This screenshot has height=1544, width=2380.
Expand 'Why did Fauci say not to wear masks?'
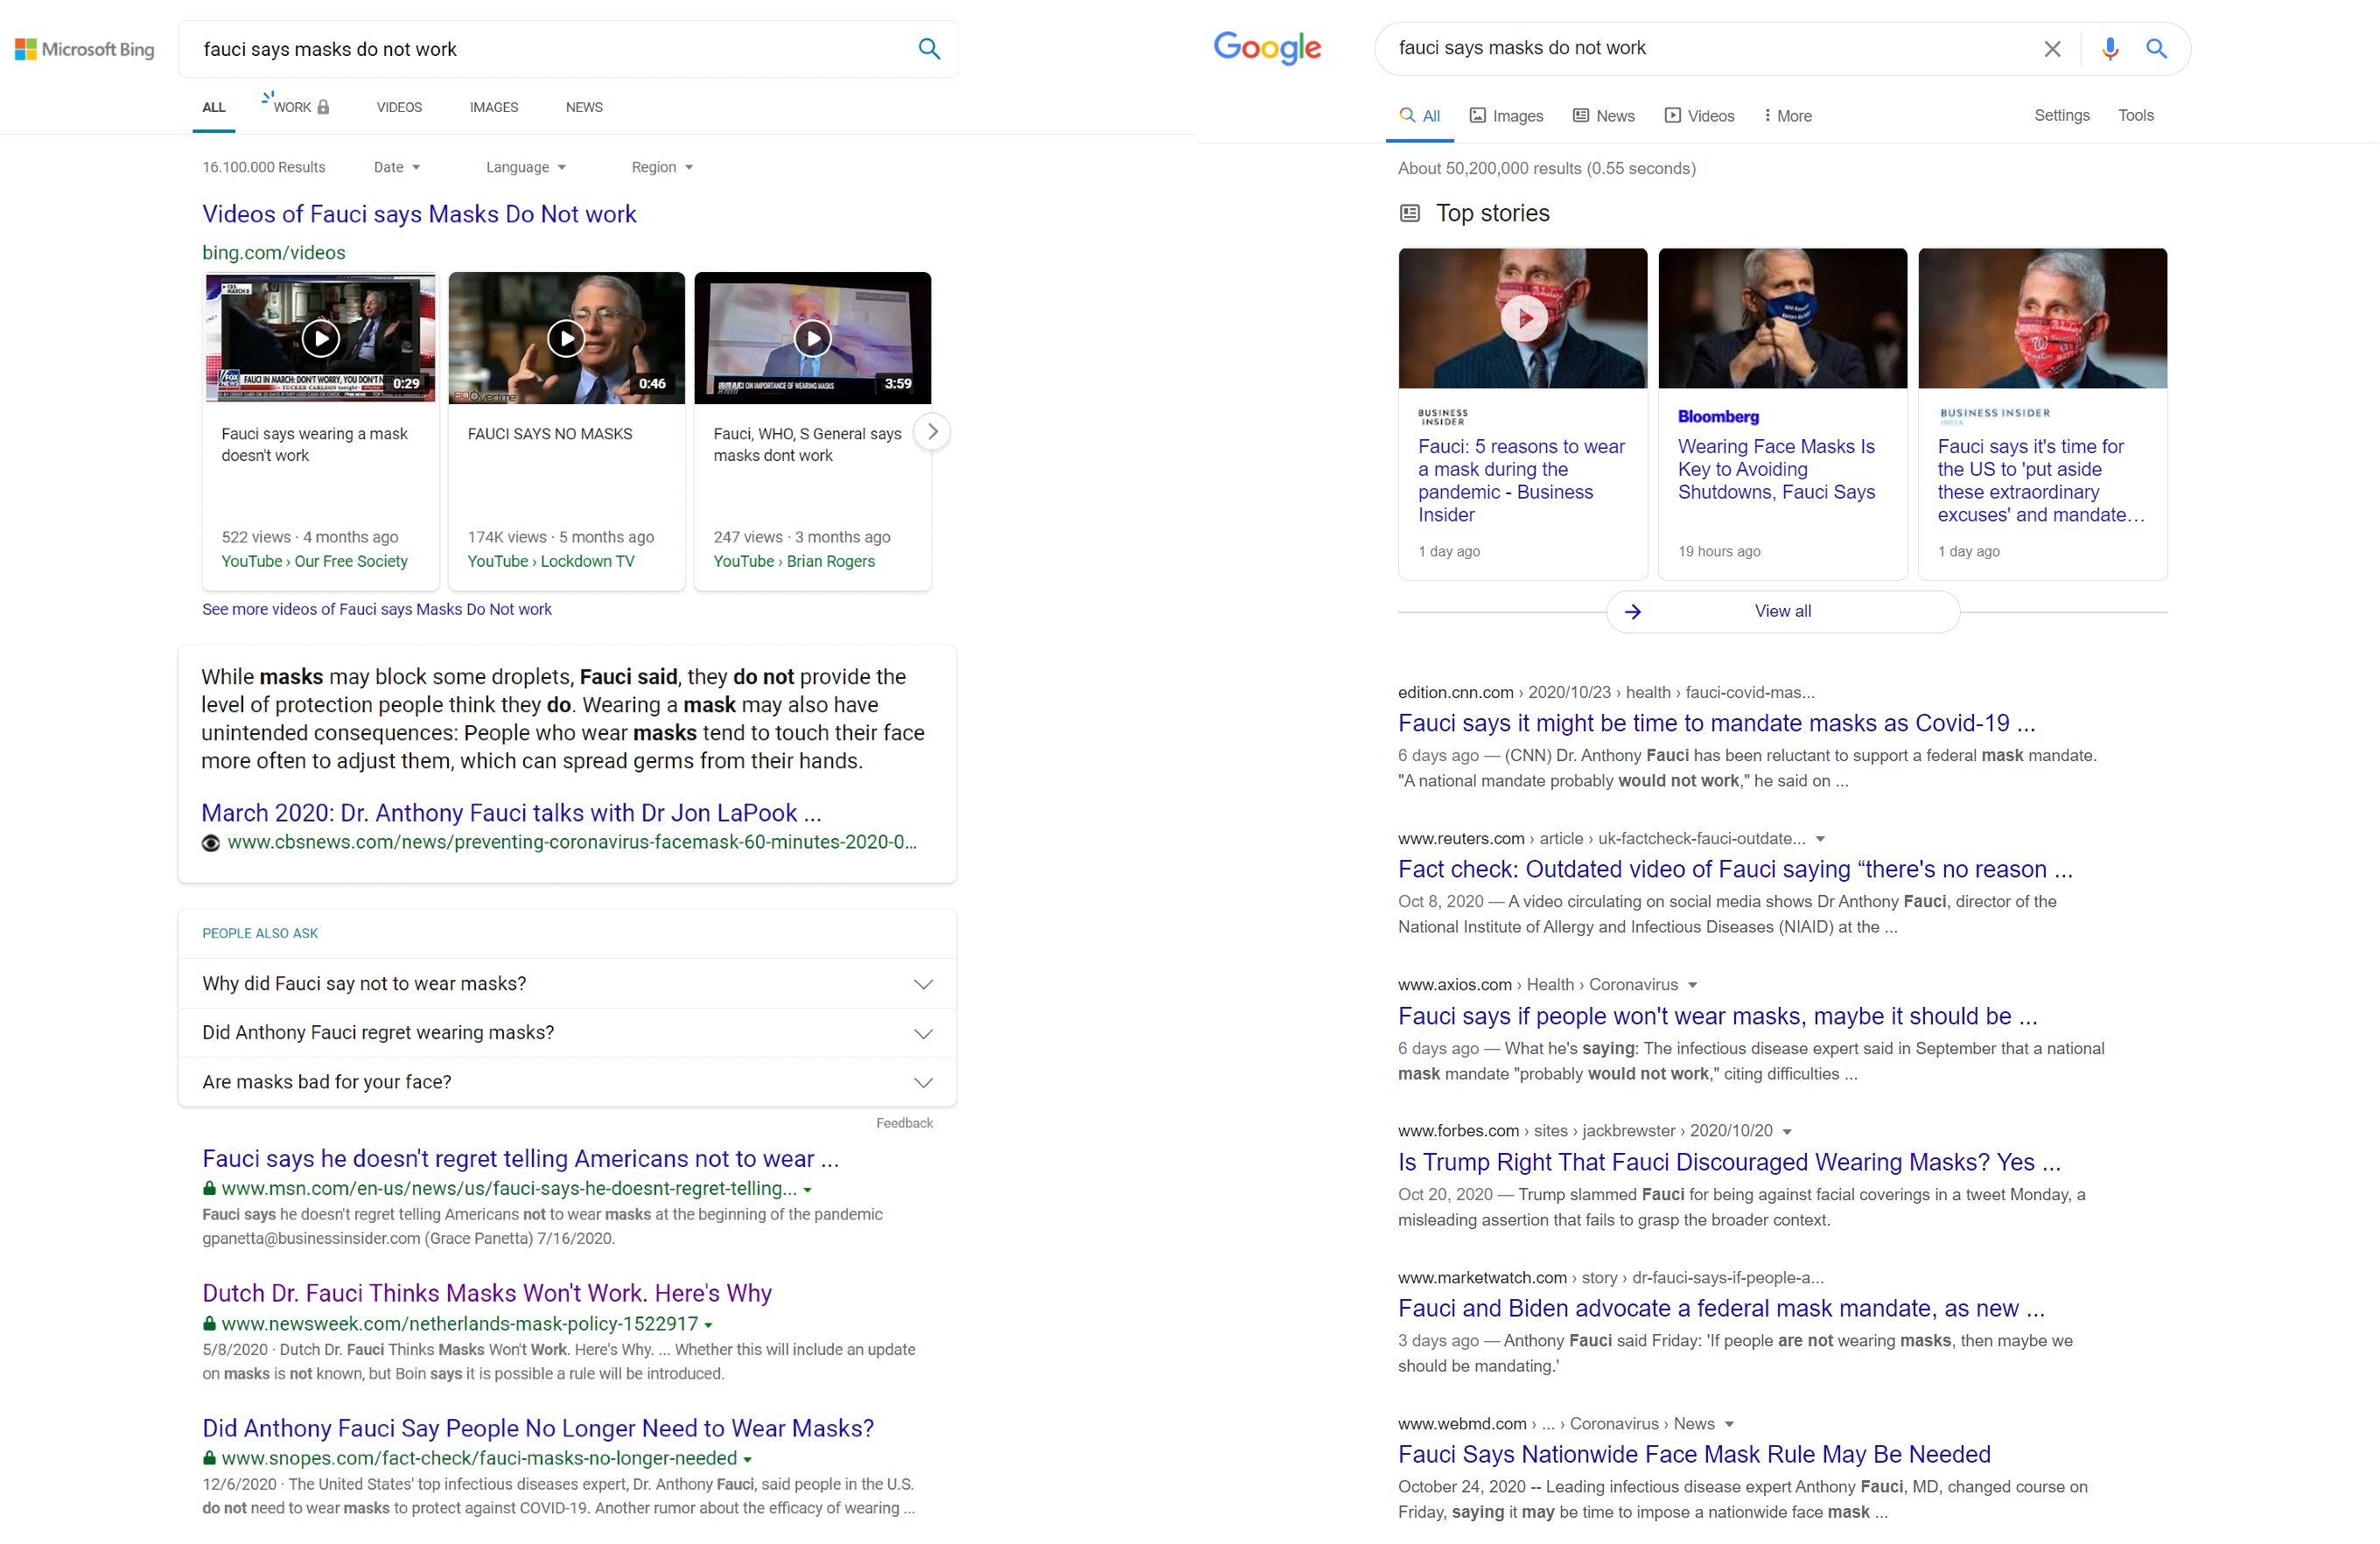(x=567, y=984)
